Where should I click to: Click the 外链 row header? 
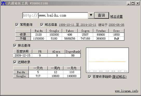(23, 39)
